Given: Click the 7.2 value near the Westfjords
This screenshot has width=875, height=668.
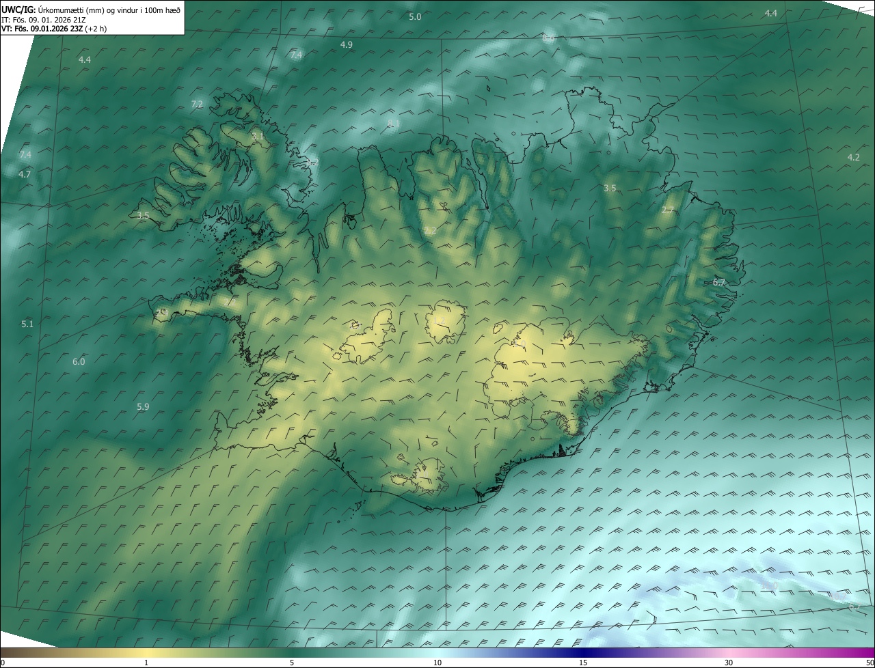Looking at the screenshot, I should 197,104.
